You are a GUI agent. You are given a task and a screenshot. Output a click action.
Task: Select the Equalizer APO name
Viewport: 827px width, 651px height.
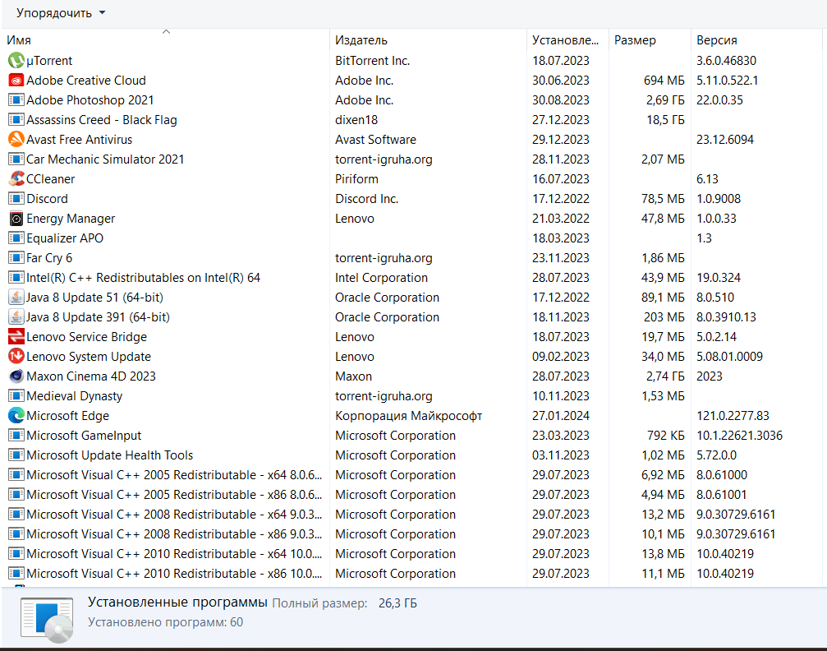65,238
